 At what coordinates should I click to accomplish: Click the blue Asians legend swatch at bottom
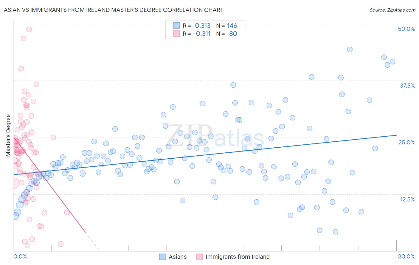point(162,257)
